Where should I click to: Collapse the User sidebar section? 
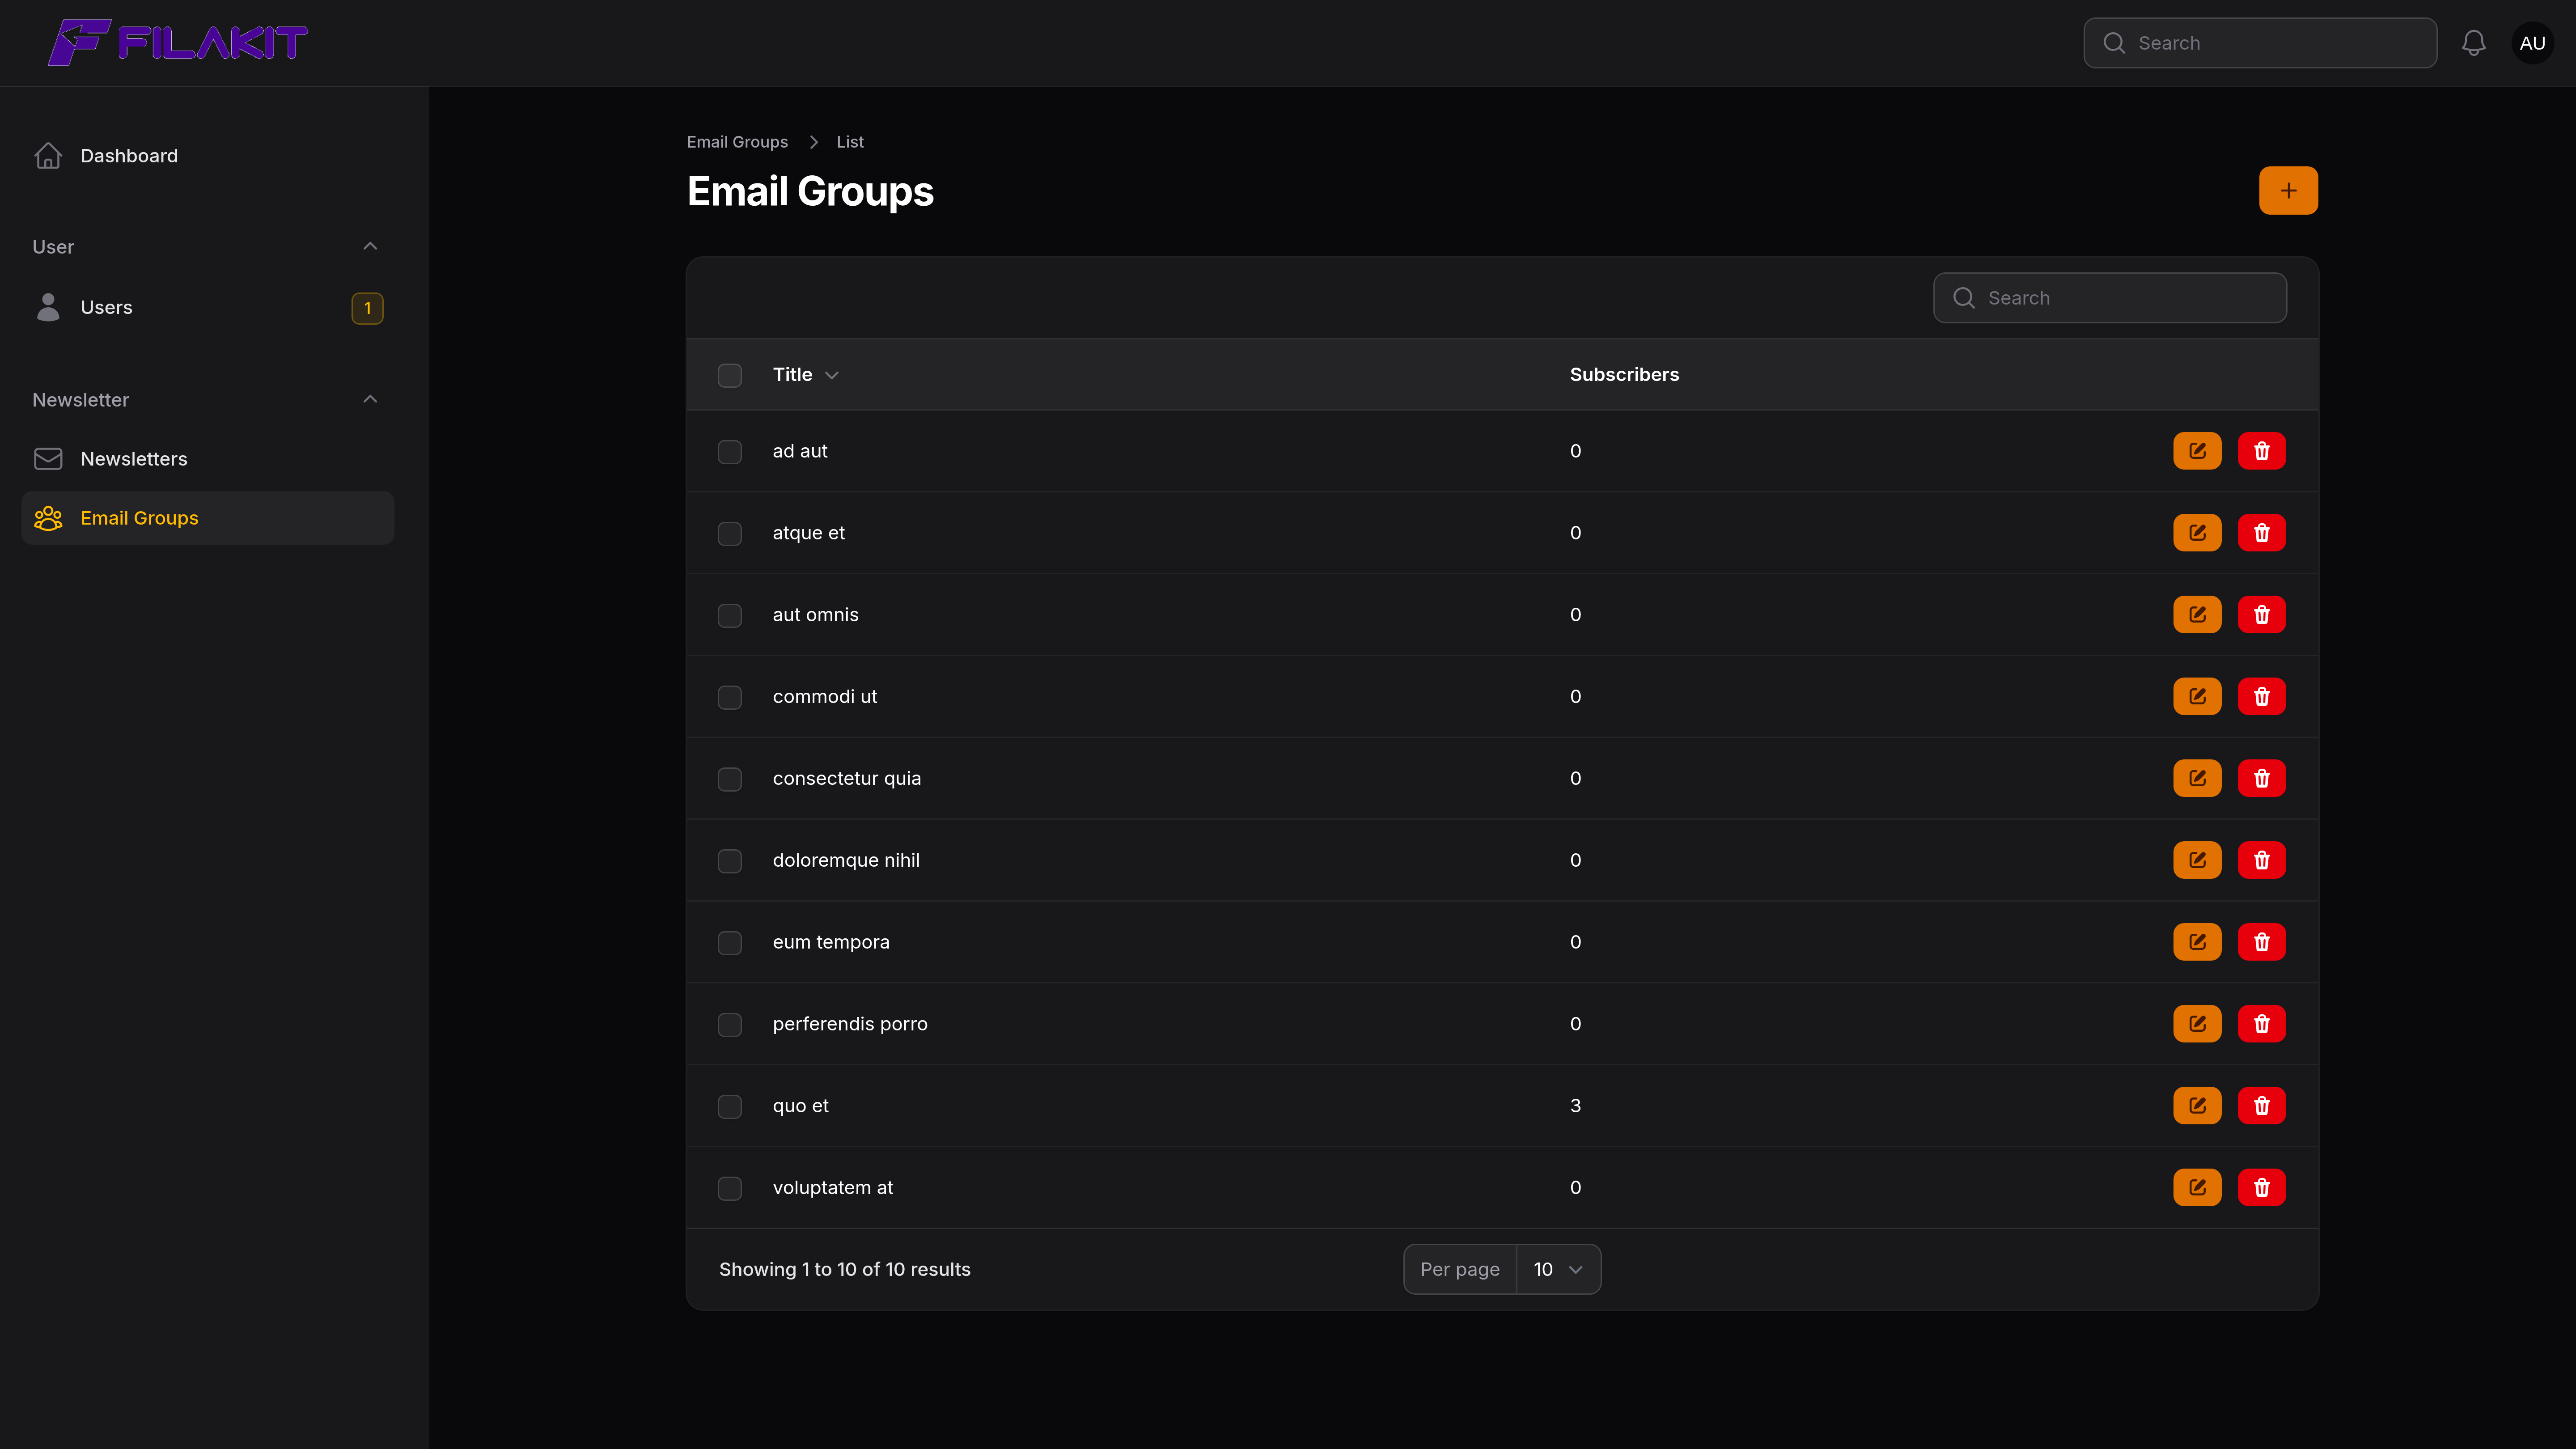click(x=370, y=247)
